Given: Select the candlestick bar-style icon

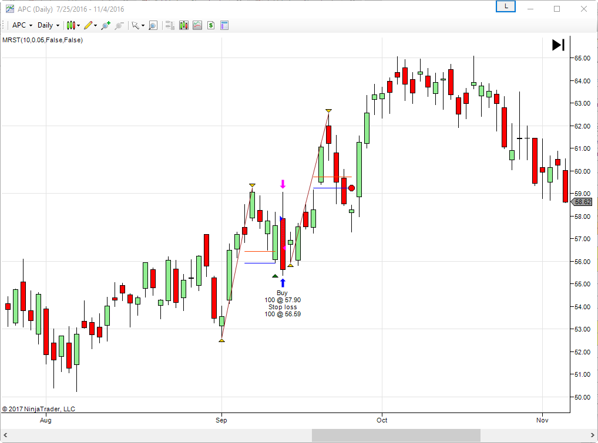Looking at the screenshot, I should (x=71, y=25).
